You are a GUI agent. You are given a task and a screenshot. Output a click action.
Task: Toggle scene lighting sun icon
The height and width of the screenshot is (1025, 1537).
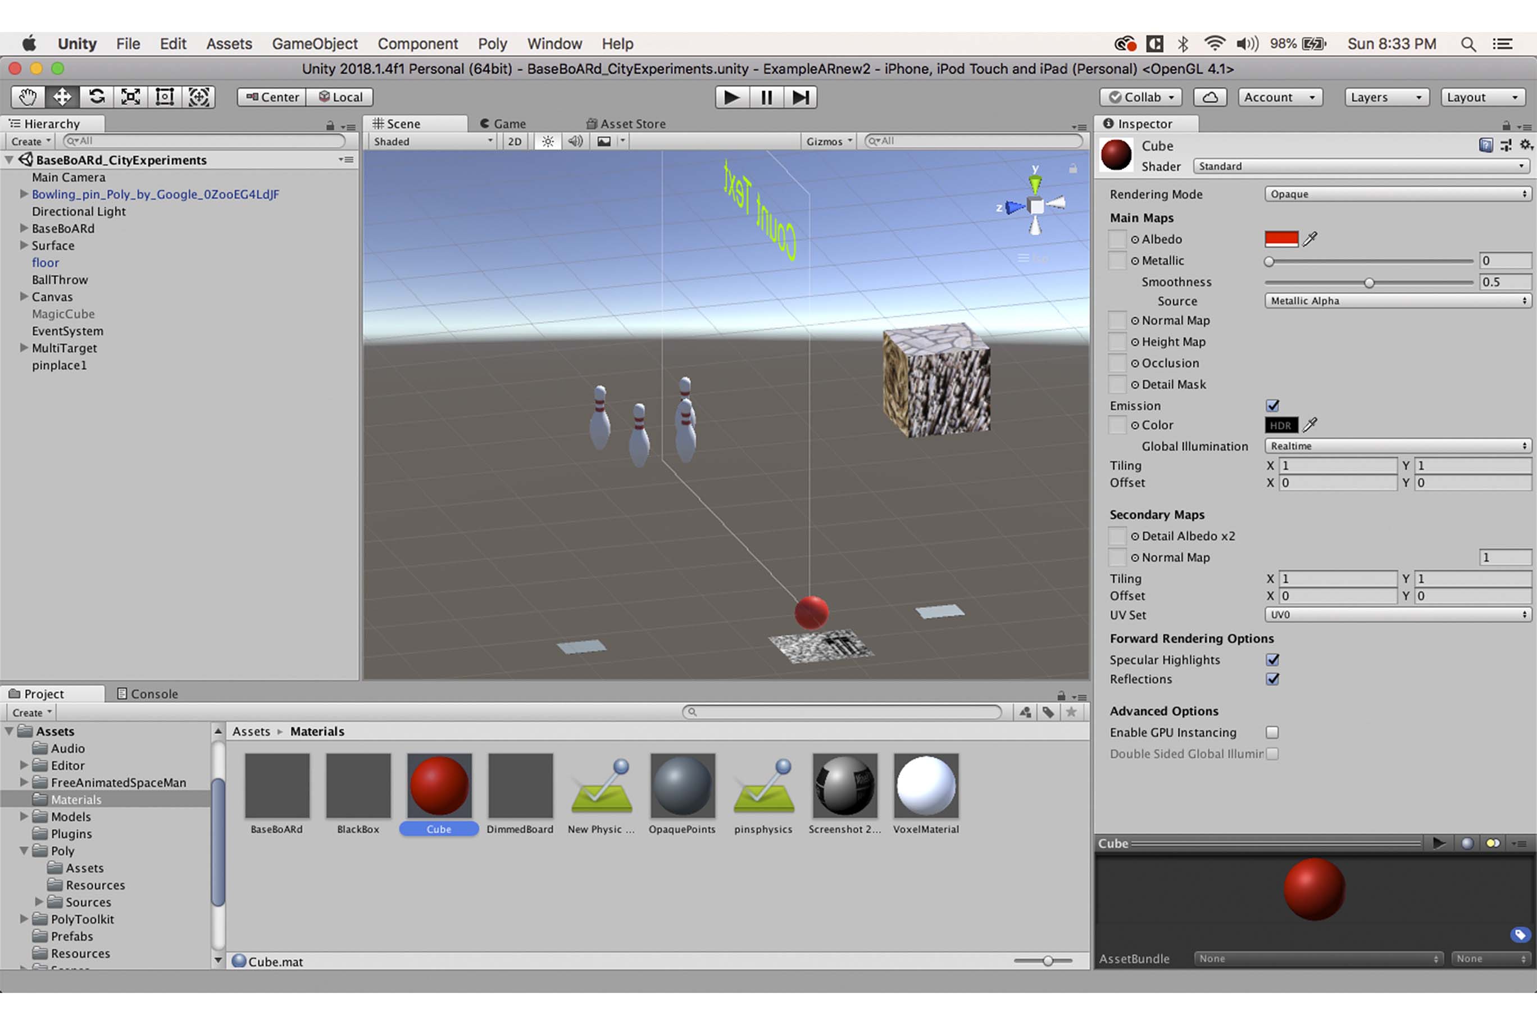point(548,141)
